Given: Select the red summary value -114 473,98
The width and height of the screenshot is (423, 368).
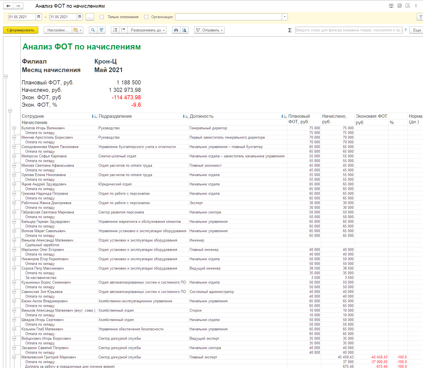Looking at the screenshot, I should (126, 97).
